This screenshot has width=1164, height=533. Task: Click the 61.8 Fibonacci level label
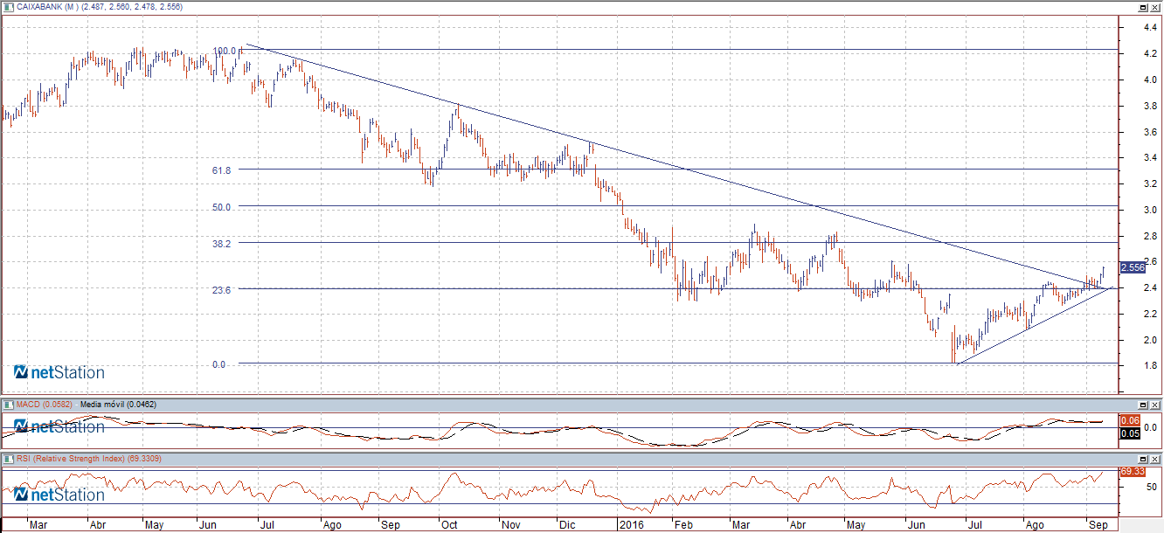(x=221, y=170)
